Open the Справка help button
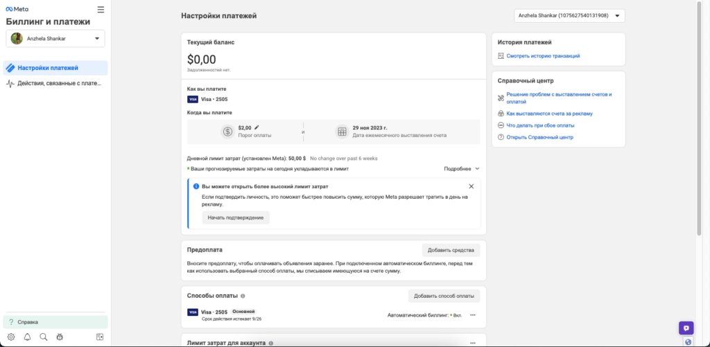 pyautogui.click(x=55, y=322)
